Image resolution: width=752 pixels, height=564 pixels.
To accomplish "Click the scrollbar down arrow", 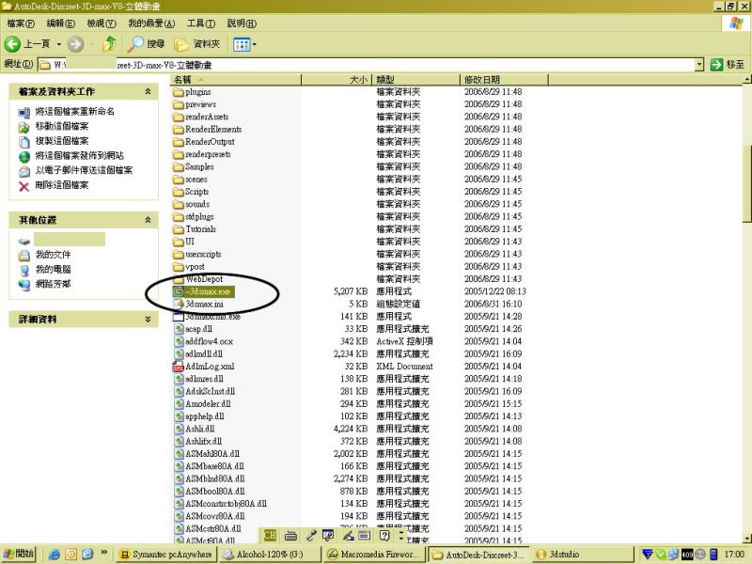I will (x=747, y=539).
